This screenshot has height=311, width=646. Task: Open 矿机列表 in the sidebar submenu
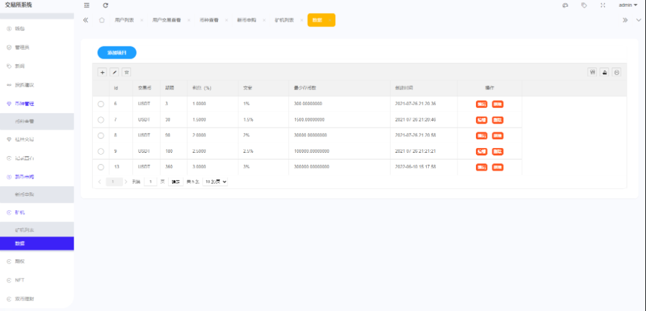pyautogui.click(x=37, y=230)
